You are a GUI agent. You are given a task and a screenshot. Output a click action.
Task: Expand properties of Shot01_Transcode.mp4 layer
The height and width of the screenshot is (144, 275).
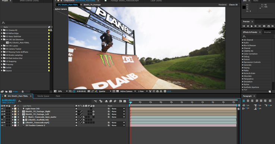pyautogui.click(x=13, y=123)
